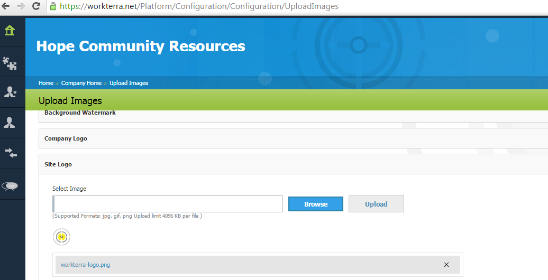
Task: Go forward using browser forward arrow
Action: click(21, 6)
